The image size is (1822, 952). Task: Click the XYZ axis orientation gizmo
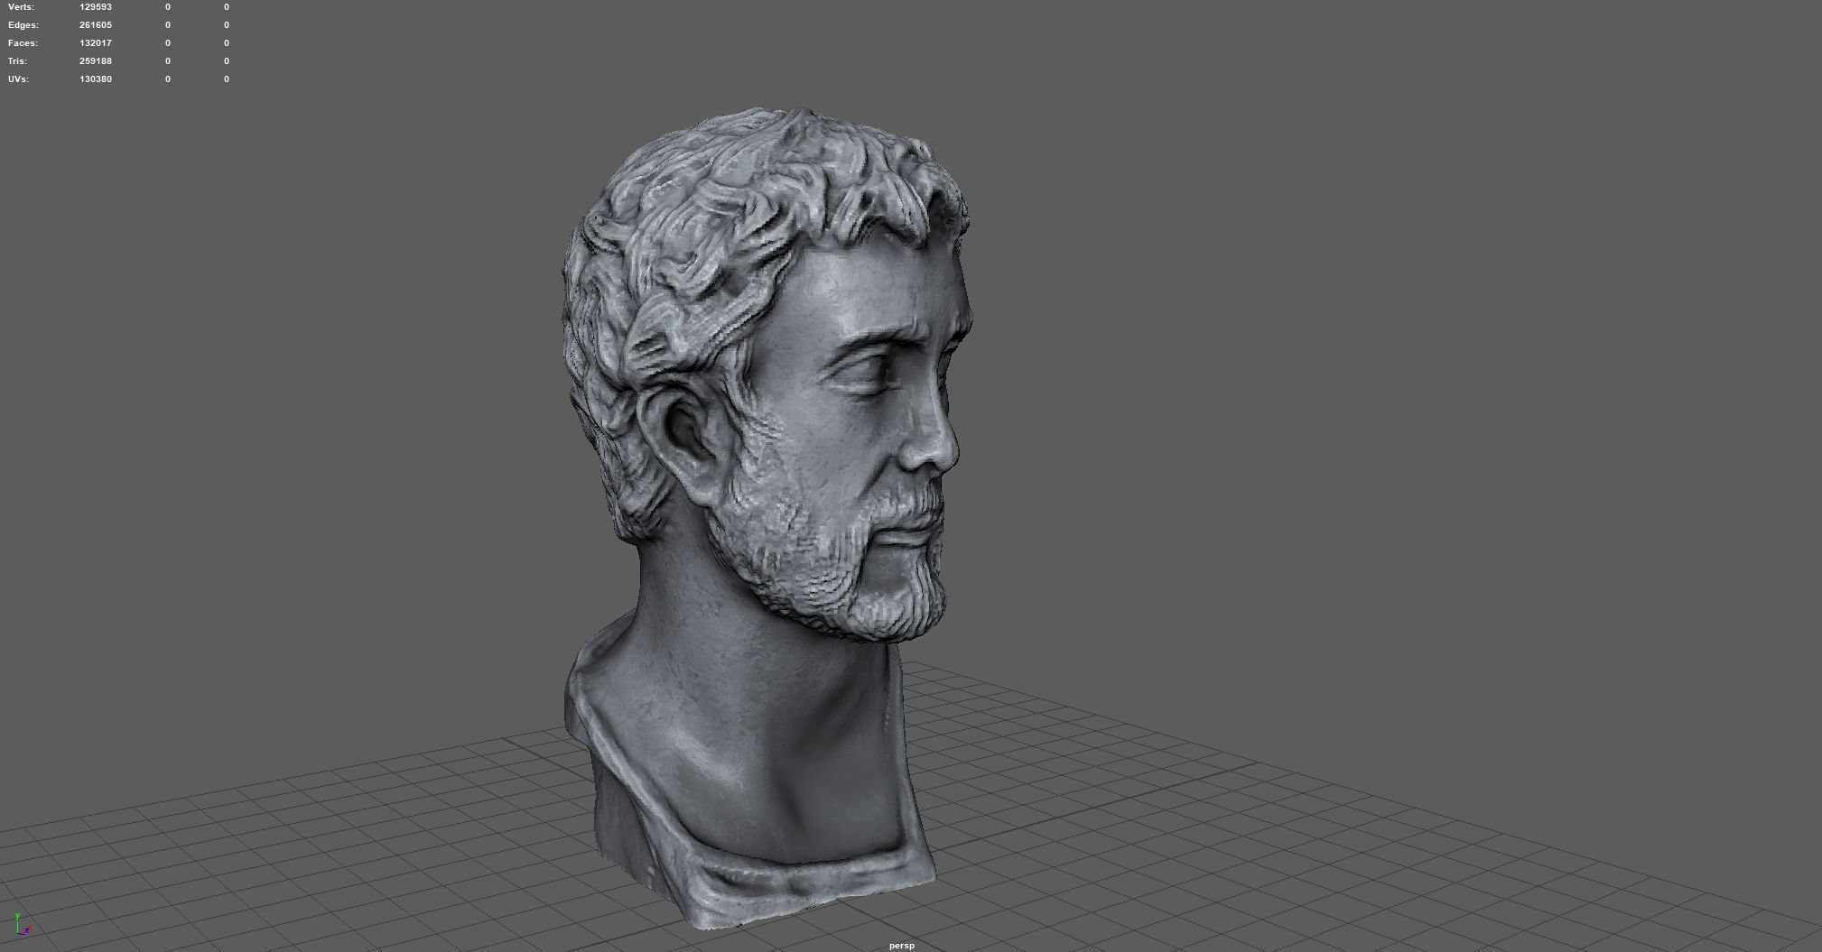(22, 924)
